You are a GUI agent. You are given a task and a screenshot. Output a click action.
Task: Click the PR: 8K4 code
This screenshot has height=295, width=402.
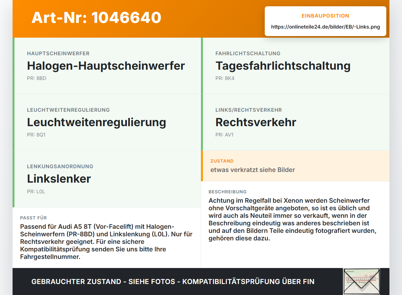pos(225,78)
